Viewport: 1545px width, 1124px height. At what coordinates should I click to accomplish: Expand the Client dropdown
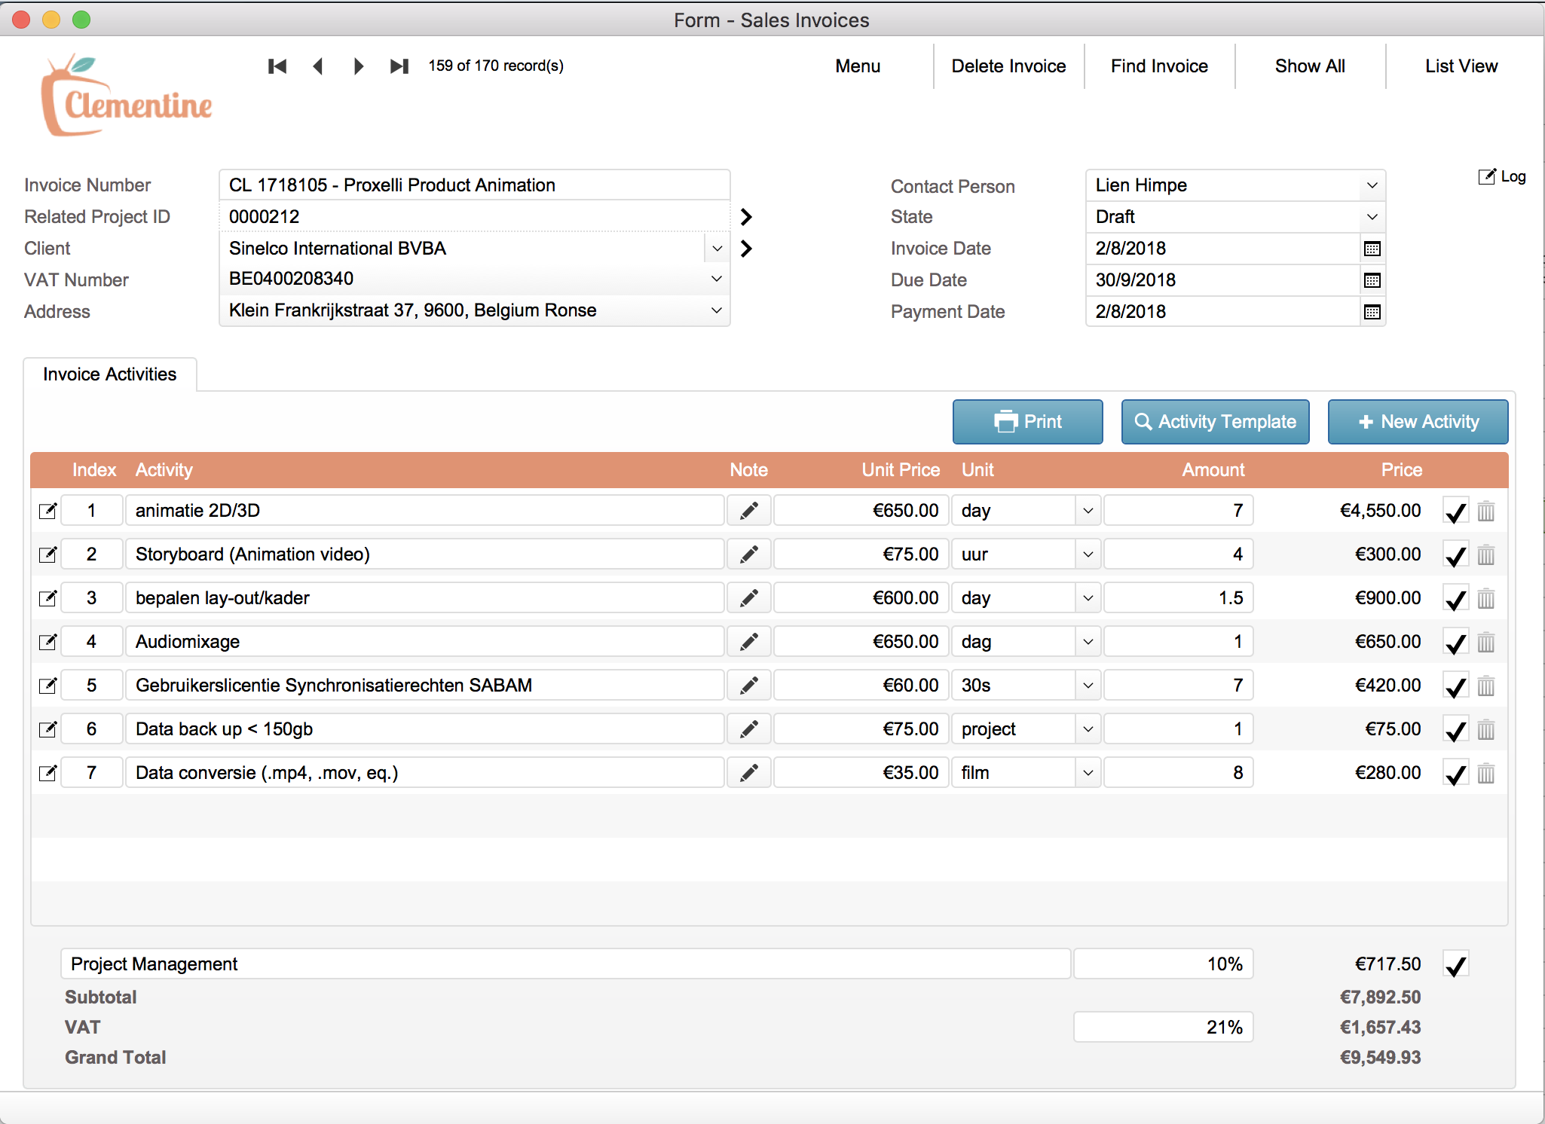(717, 249)
